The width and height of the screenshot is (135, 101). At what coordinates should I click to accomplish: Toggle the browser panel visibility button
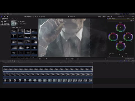[x=121, y=14]
